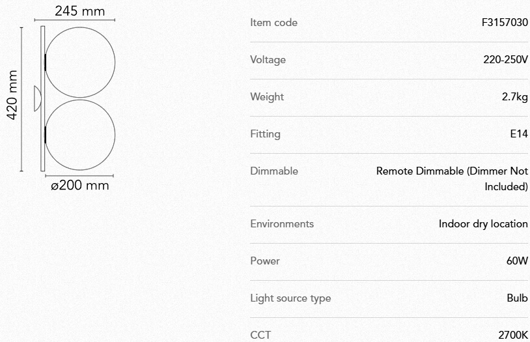
Task: Click the 2.7kg weight value
Action: point(514,97)
